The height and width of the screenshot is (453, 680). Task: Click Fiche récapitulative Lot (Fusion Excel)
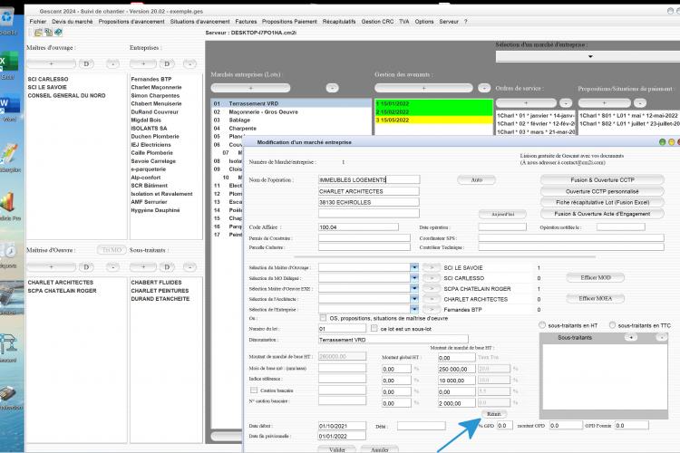pos(602,202)
